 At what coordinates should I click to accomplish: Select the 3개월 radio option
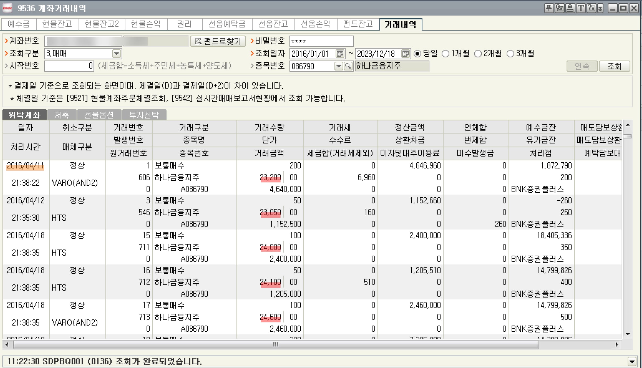pos(510,54)
